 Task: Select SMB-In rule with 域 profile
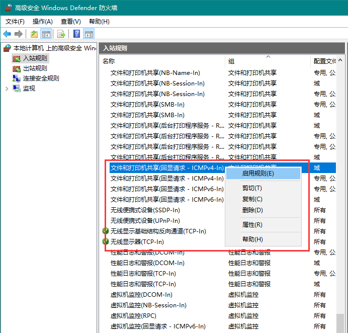pyautogui.click(x=147, y=115)
